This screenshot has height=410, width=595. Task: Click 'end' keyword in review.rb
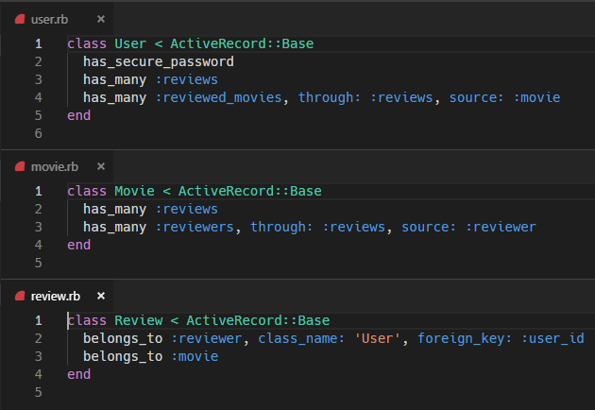79,374
